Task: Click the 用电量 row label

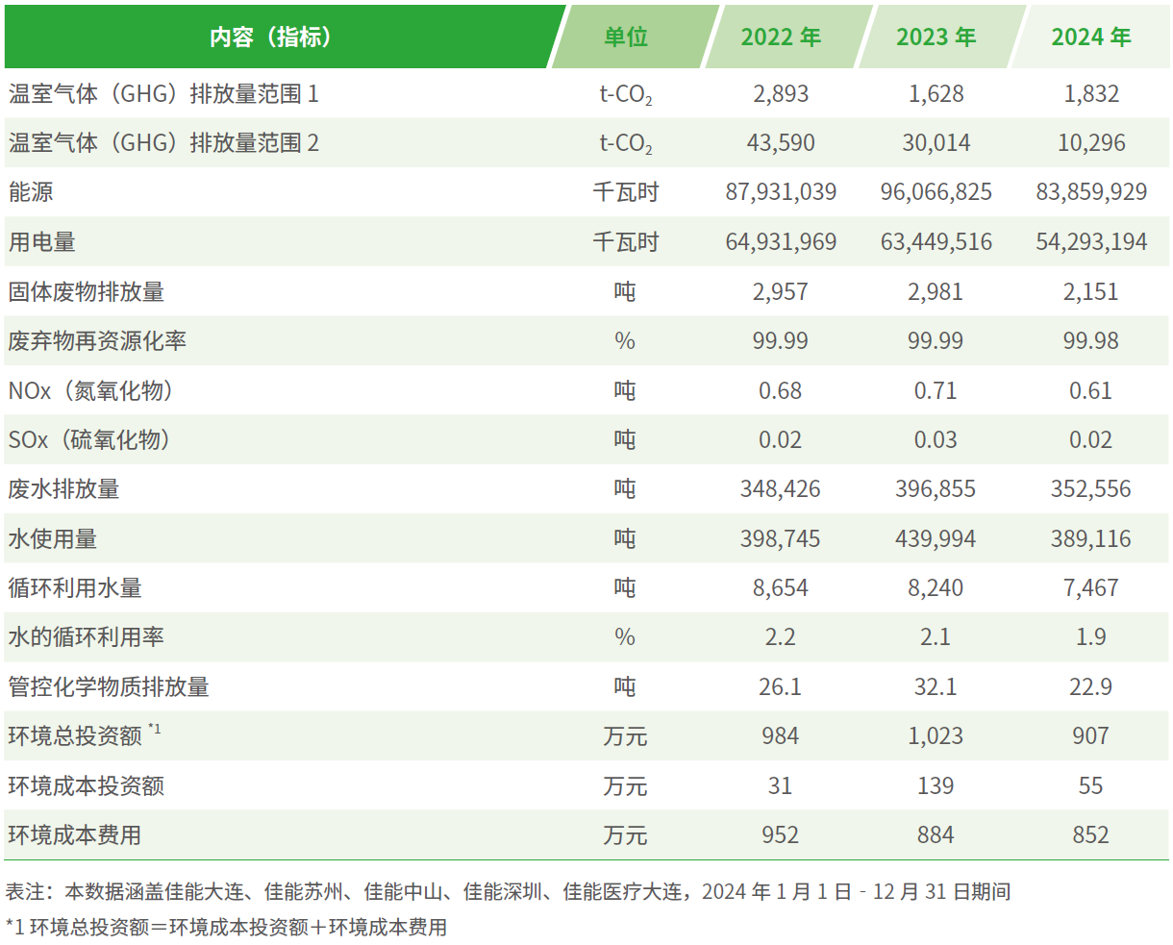Action: tap(42, 242)
